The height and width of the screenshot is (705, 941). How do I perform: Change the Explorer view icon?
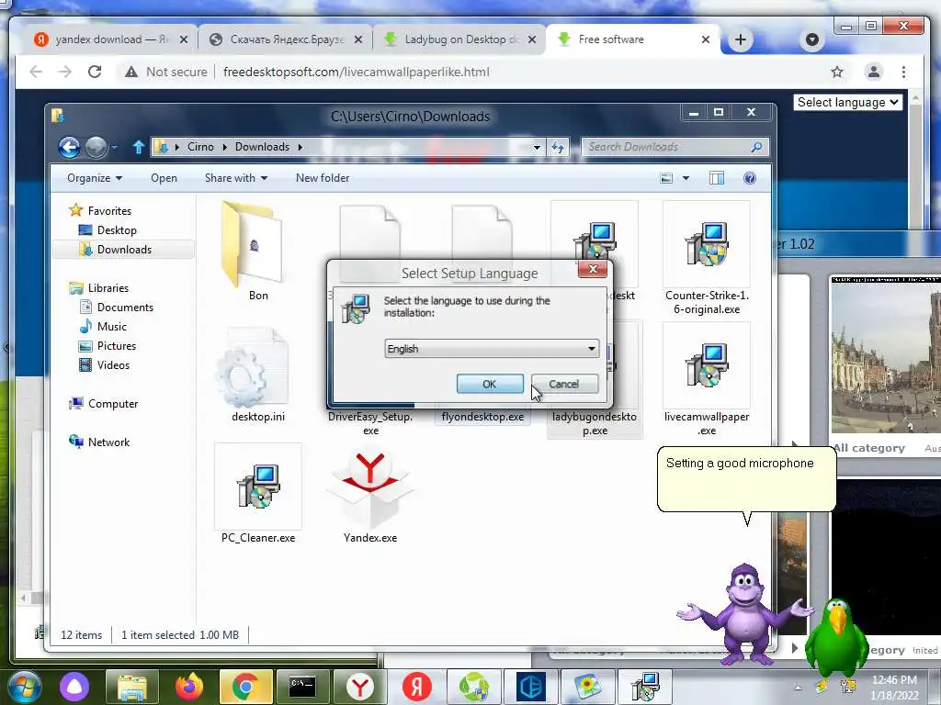pyautogui.click(x=666, y=178)
